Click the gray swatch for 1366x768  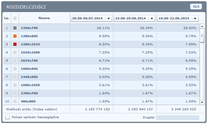15,28
